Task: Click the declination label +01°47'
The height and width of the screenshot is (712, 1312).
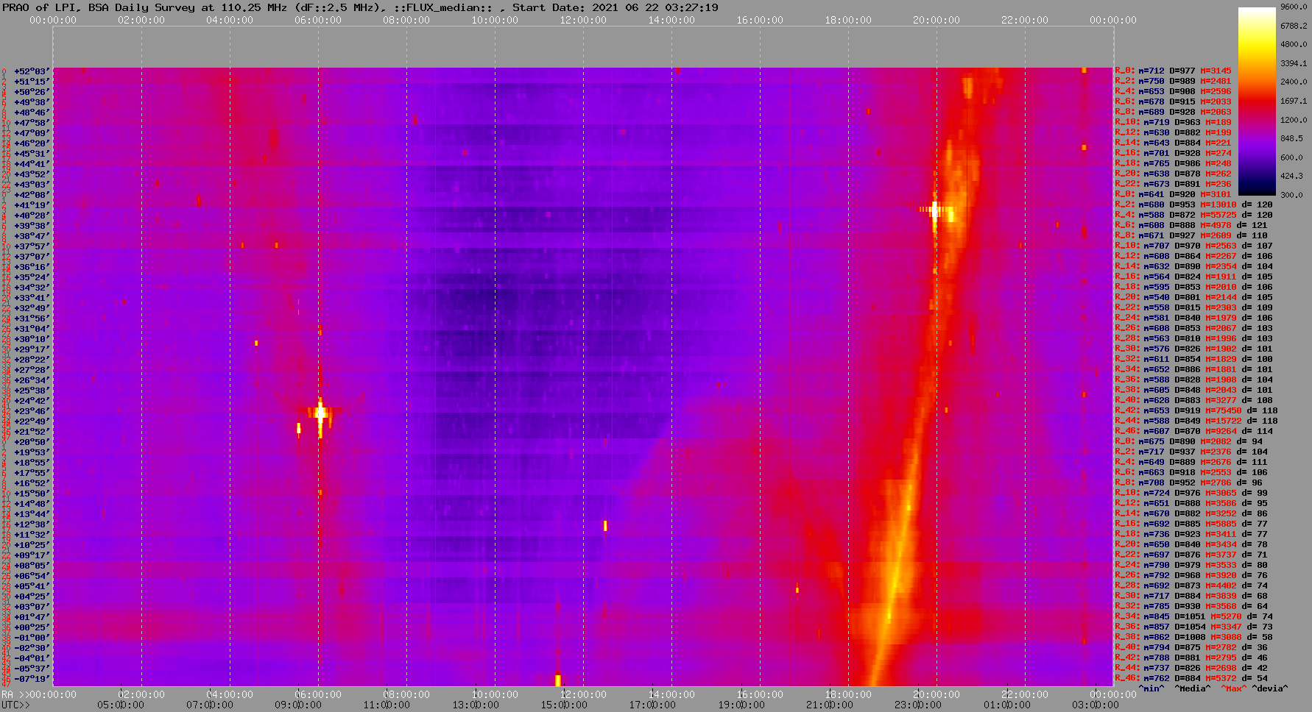Action: pyautogui.click(x=32, y=617)
